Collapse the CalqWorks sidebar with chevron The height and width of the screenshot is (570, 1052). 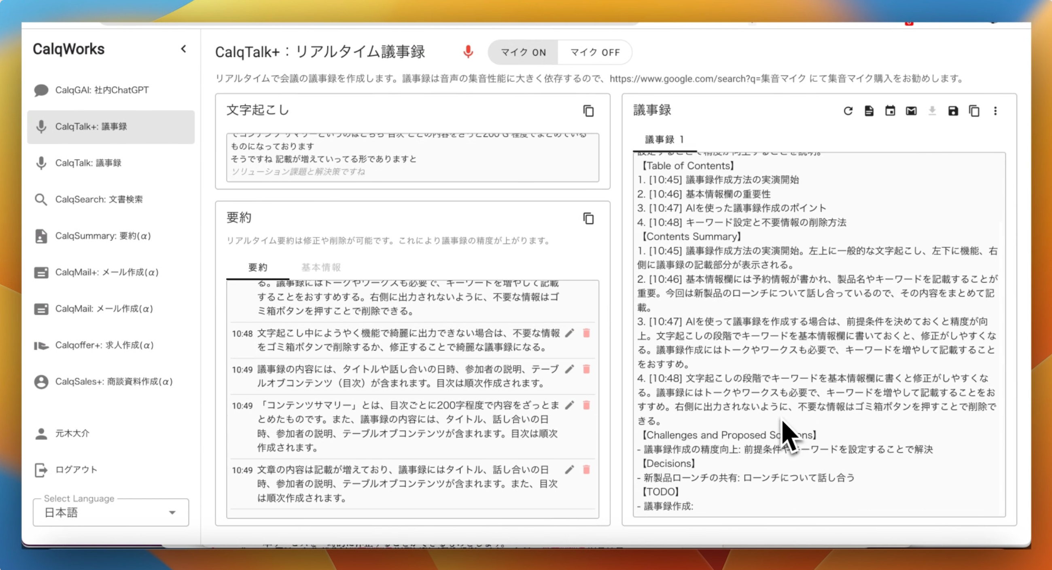point(184,49)
